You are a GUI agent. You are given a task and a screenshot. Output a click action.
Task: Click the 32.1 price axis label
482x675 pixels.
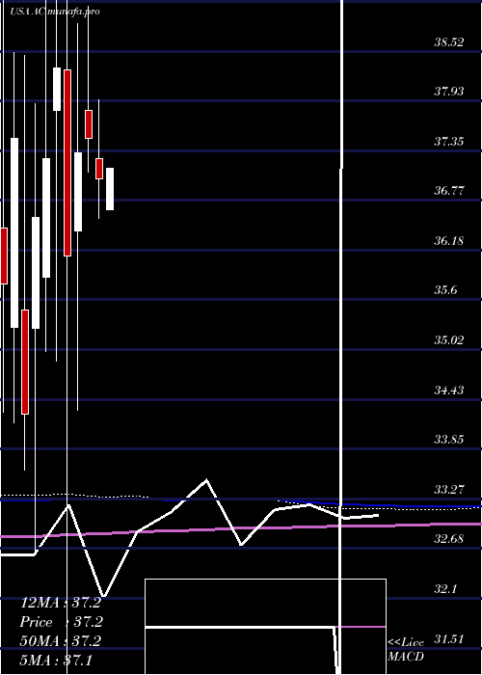[x=445, y=588]
